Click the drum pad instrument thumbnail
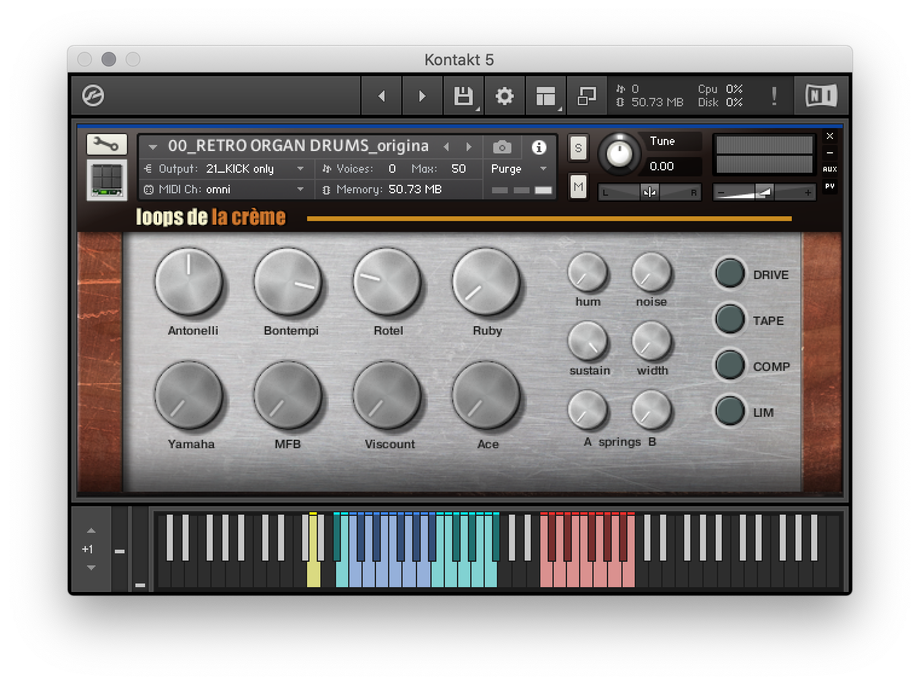The image size is (920, 685). 107,179
